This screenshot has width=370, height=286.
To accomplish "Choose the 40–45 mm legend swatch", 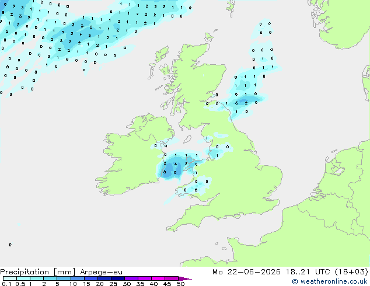I will (158, 278).
